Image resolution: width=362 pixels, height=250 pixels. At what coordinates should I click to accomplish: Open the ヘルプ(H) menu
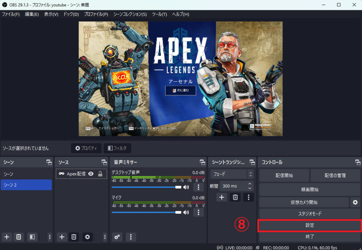(x=181, y=14)
